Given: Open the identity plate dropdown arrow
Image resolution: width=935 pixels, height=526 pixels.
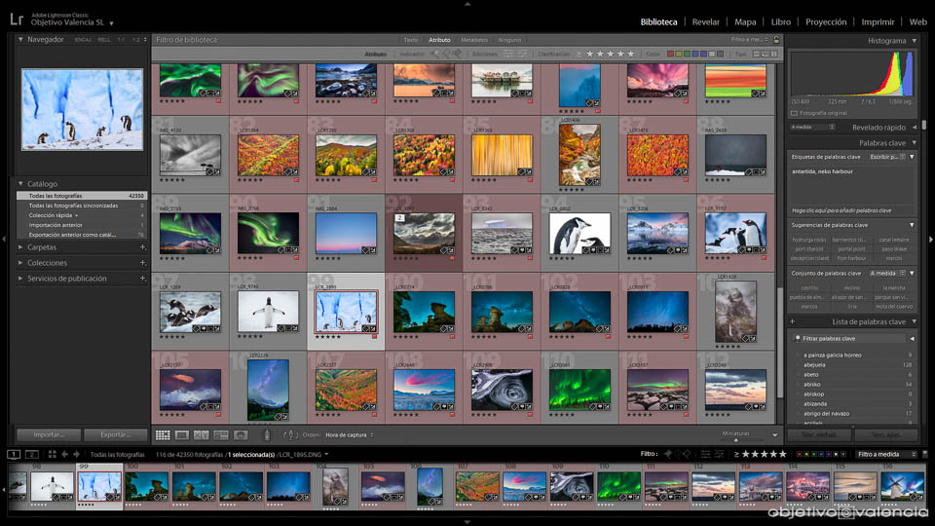Looking at the screenshot, I should coord(111,23).
